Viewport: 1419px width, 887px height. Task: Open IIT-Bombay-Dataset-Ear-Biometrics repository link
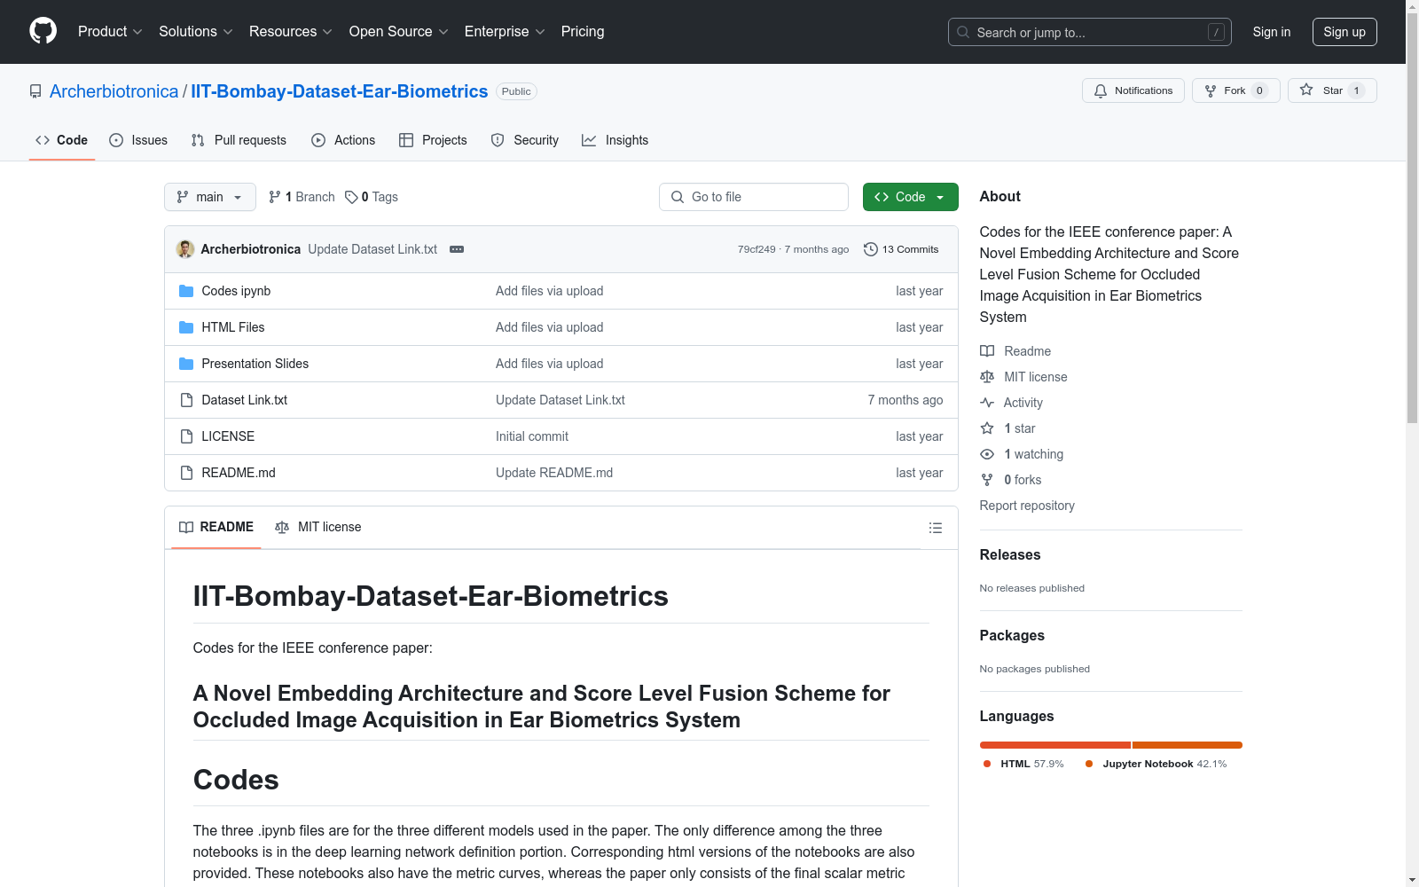pos(340,91)
